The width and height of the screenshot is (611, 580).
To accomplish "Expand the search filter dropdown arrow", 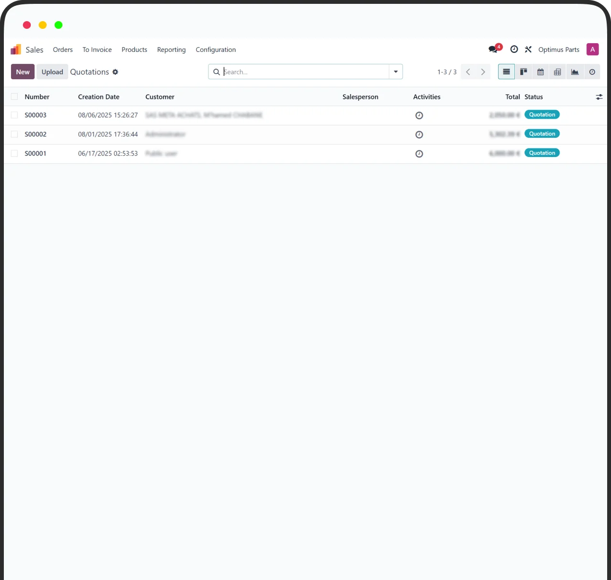I will [395, 72].
